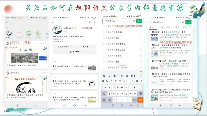207x116 pixels.
Task: Dismiss the candidate bar with its X
Action: 141,76
